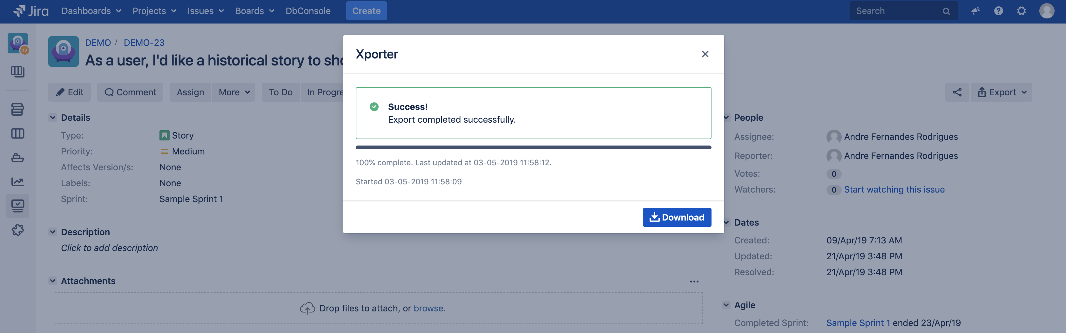Open the backlog icon in sidebar
Image resolution: width=1066 pixels, height=333 pixels.
17,110
